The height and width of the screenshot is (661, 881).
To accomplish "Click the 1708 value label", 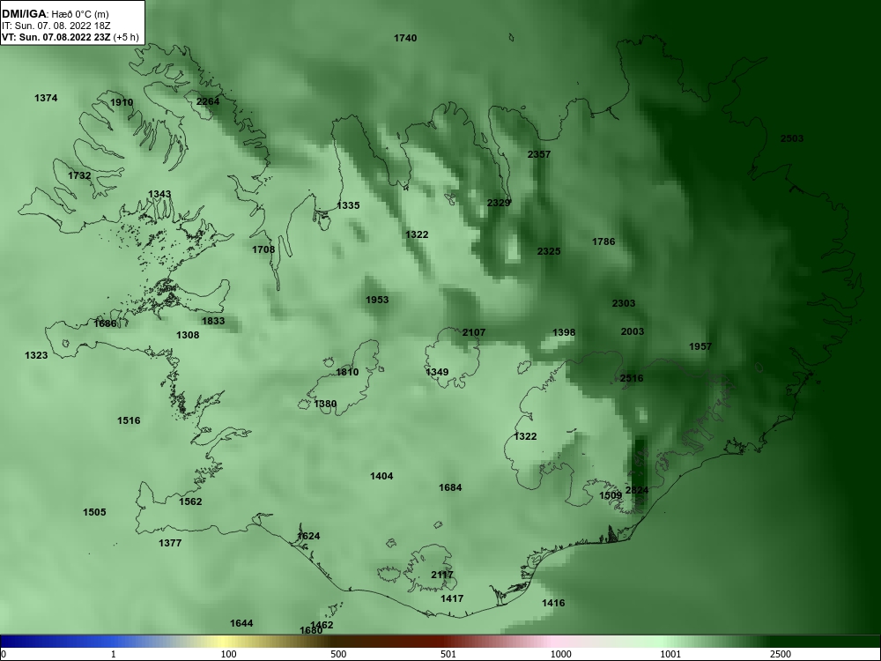I will pos(263,249).
